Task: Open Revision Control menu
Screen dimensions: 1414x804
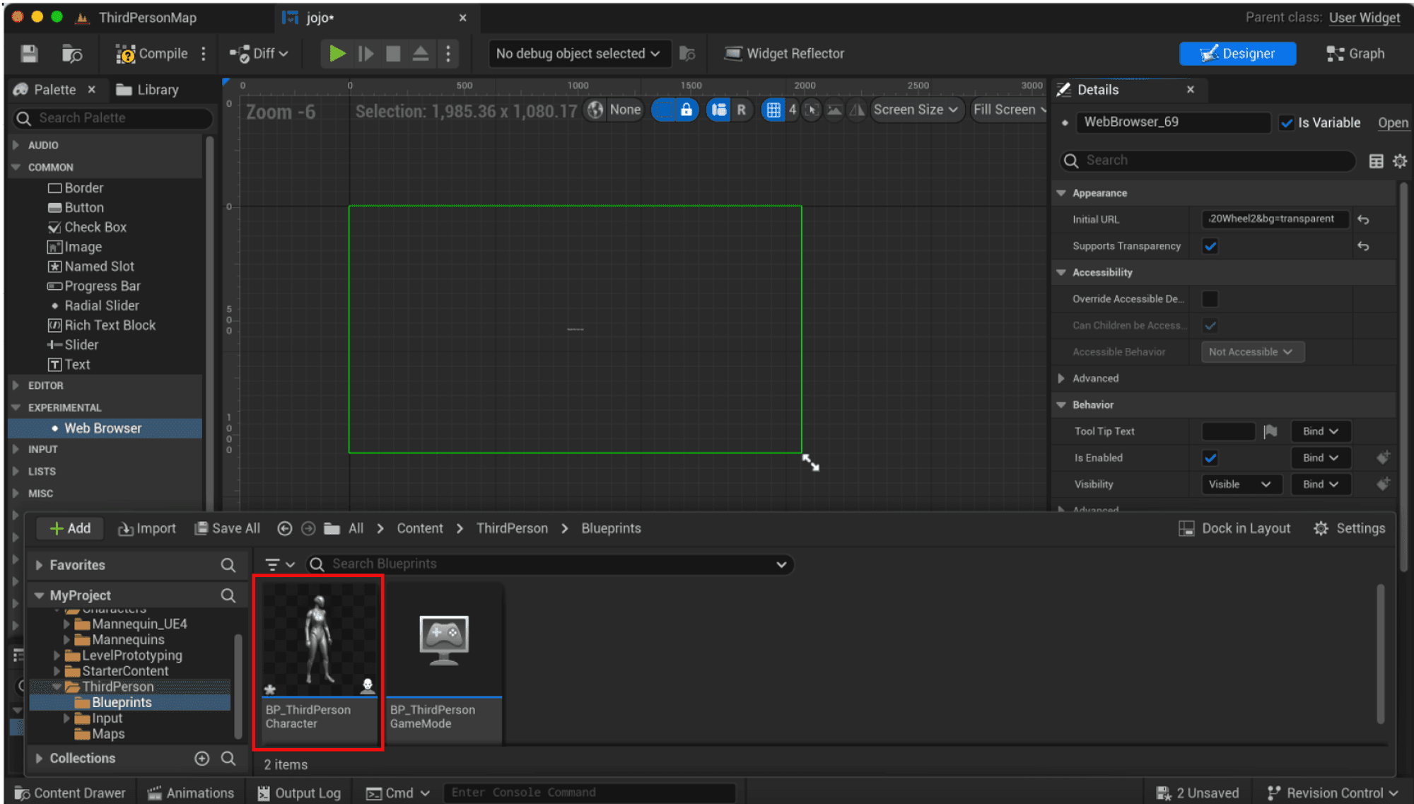Action: pyautogui.click(x=1333, y=793)
